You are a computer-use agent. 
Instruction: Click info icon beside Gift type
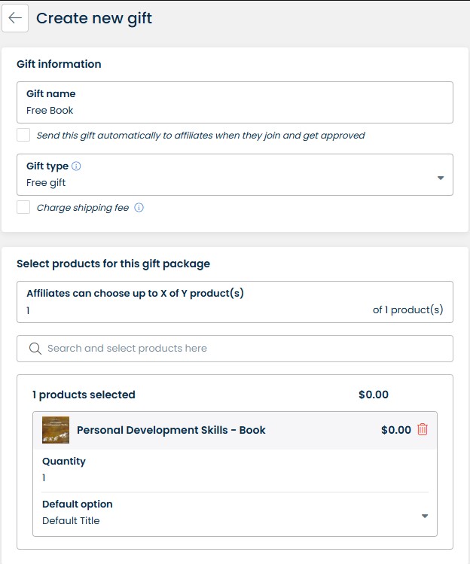click(x=76, y=166)
